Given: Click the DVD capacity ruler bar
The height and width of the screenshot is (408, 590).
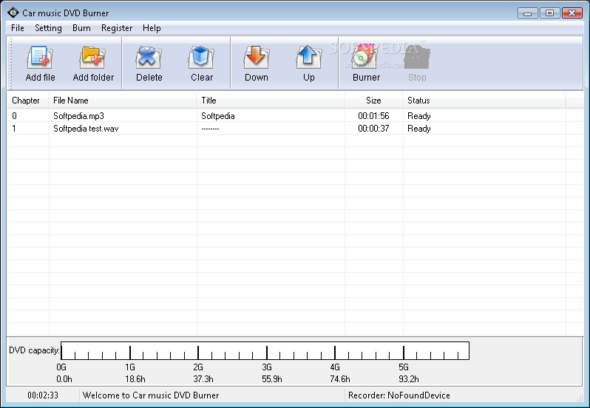Looking at the screenshot, I should click(x=265, y=351).
